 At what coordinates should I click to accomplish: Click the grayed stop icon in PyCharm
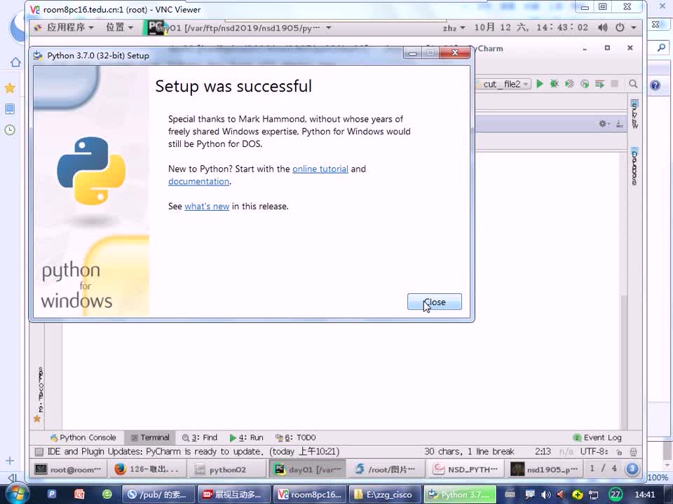tap(615, 84)
